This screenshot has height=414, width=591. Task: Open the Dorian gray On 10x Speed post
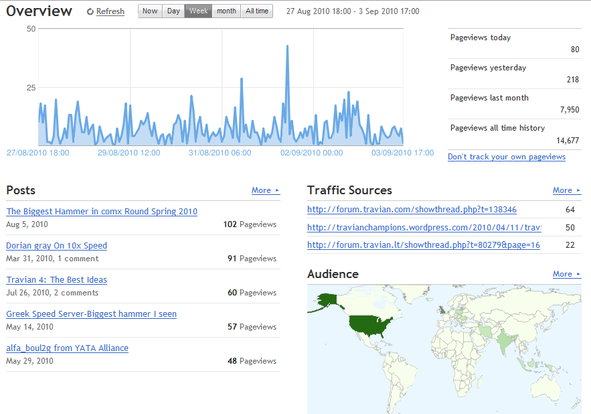pos(56,246)
